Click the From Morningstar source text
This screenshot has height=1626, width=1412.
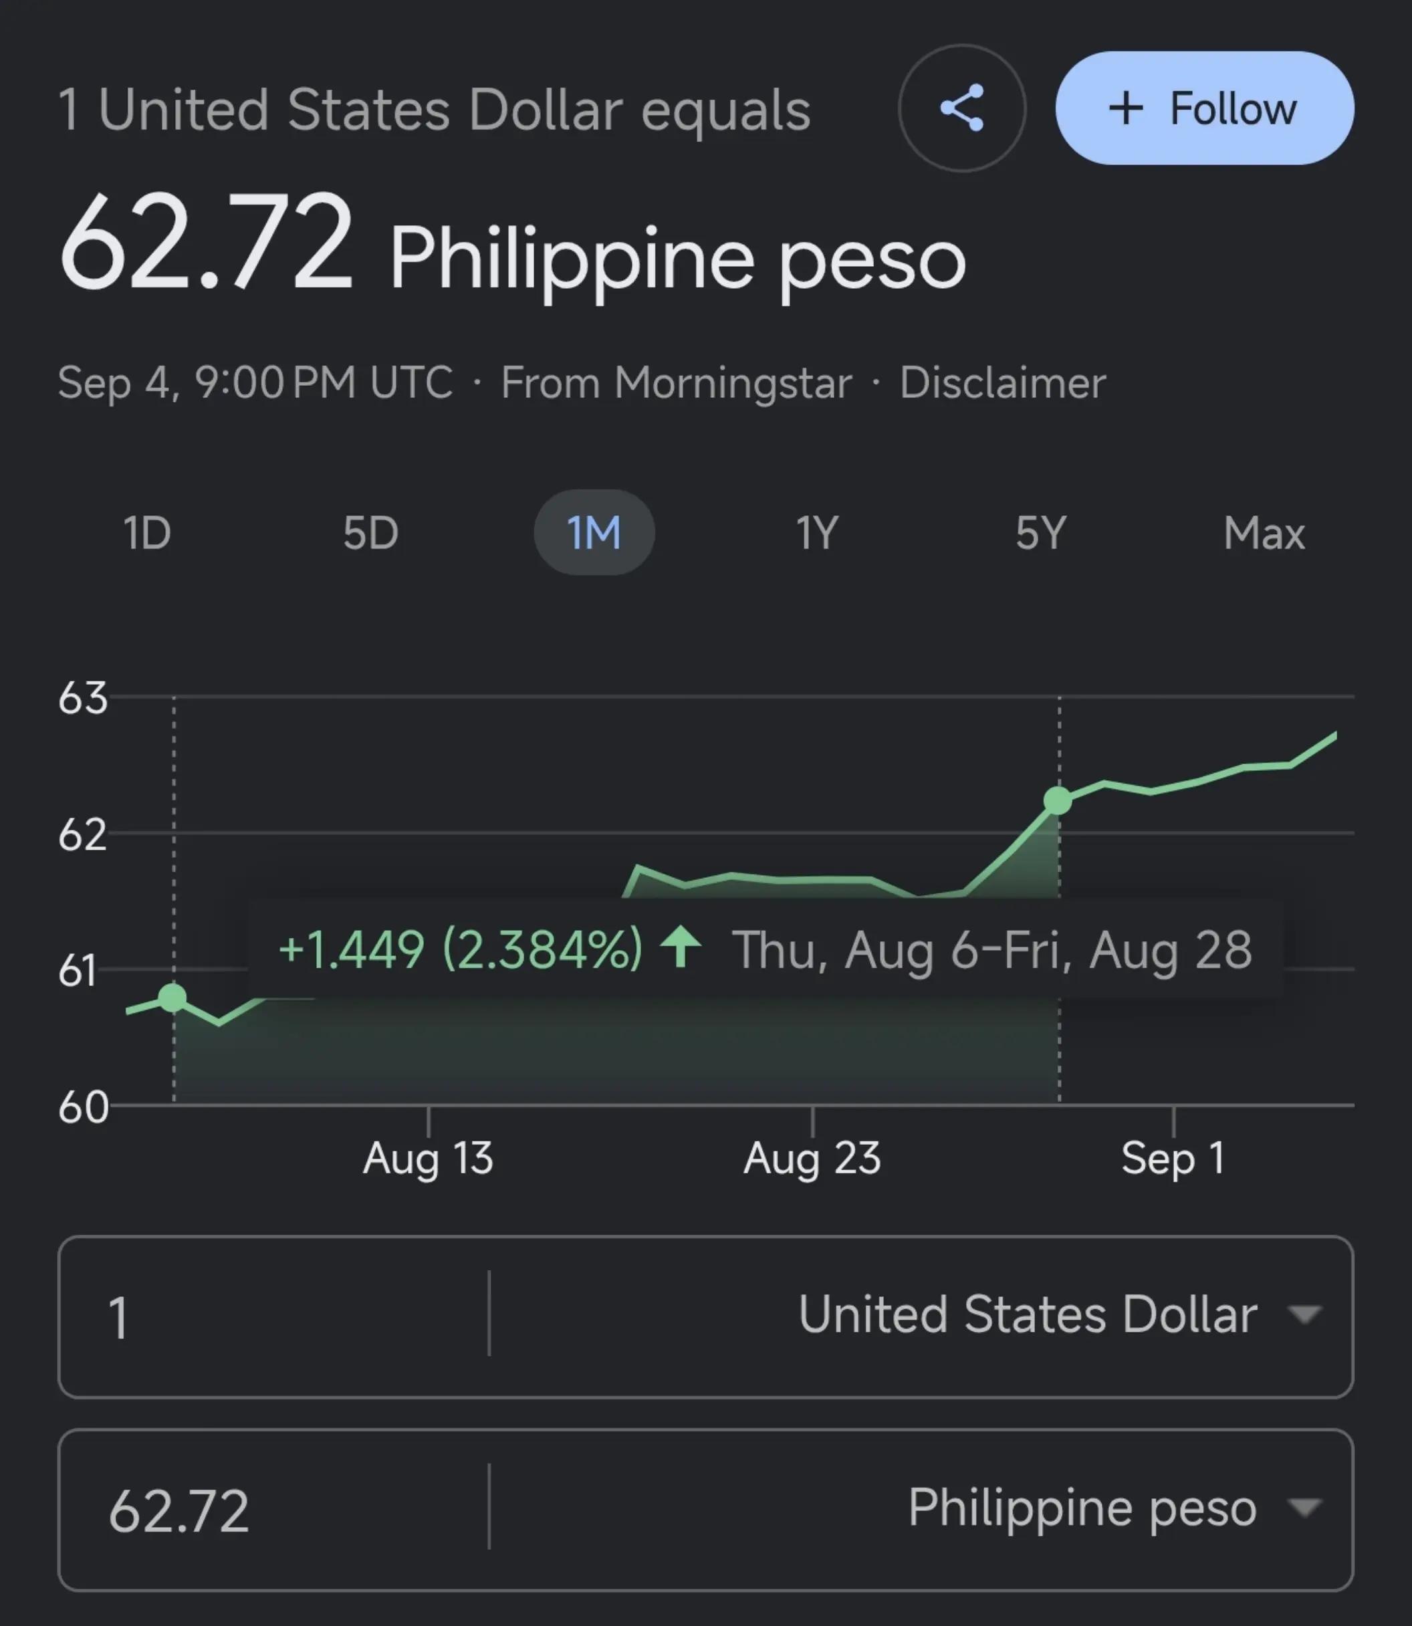(x=676, y=384)
